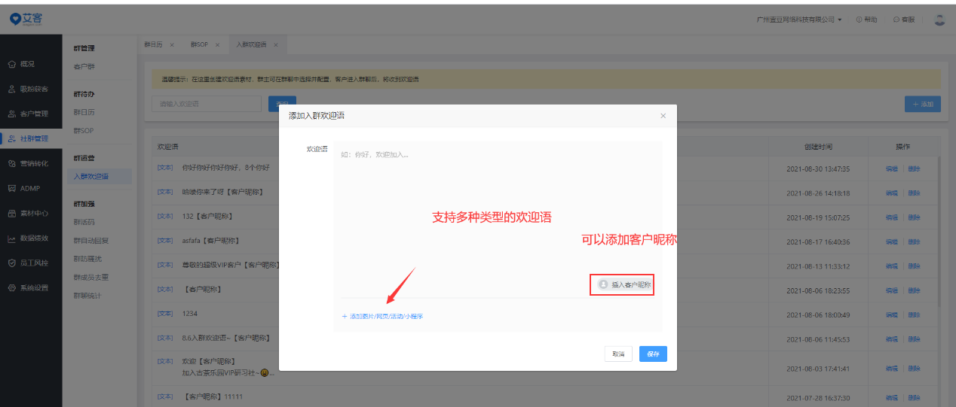The height and width of the screenshot is (407, 956).
Task: Switch to the 群日历 tab
Action: (x=153, y=45)
